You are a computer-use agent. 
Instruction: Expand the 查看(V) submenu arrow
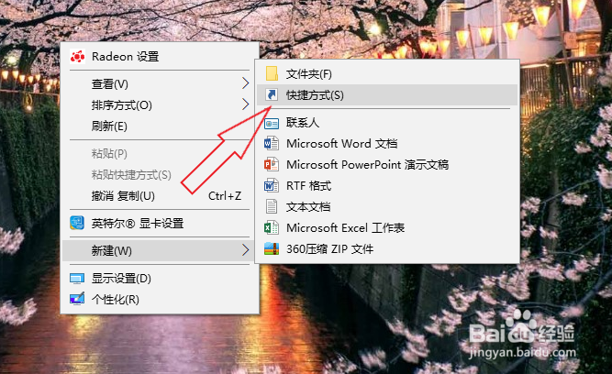point(245,83)
